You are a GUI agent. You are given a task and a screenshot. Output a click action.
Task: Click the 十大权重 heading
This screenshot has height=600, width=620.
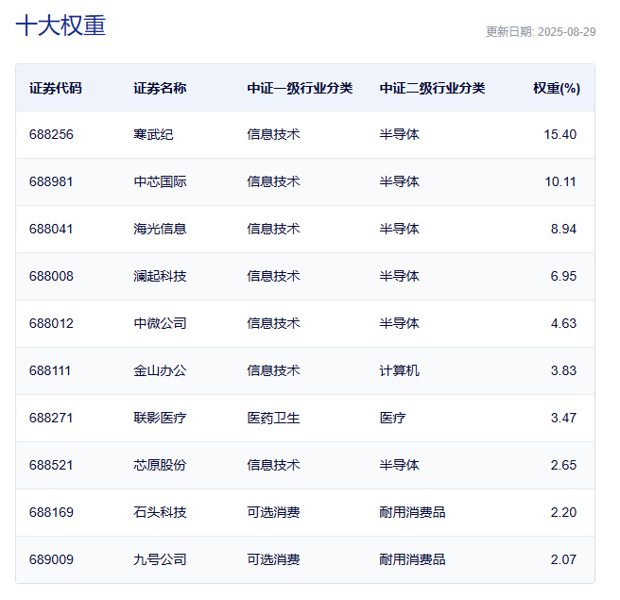pos(60,26)
